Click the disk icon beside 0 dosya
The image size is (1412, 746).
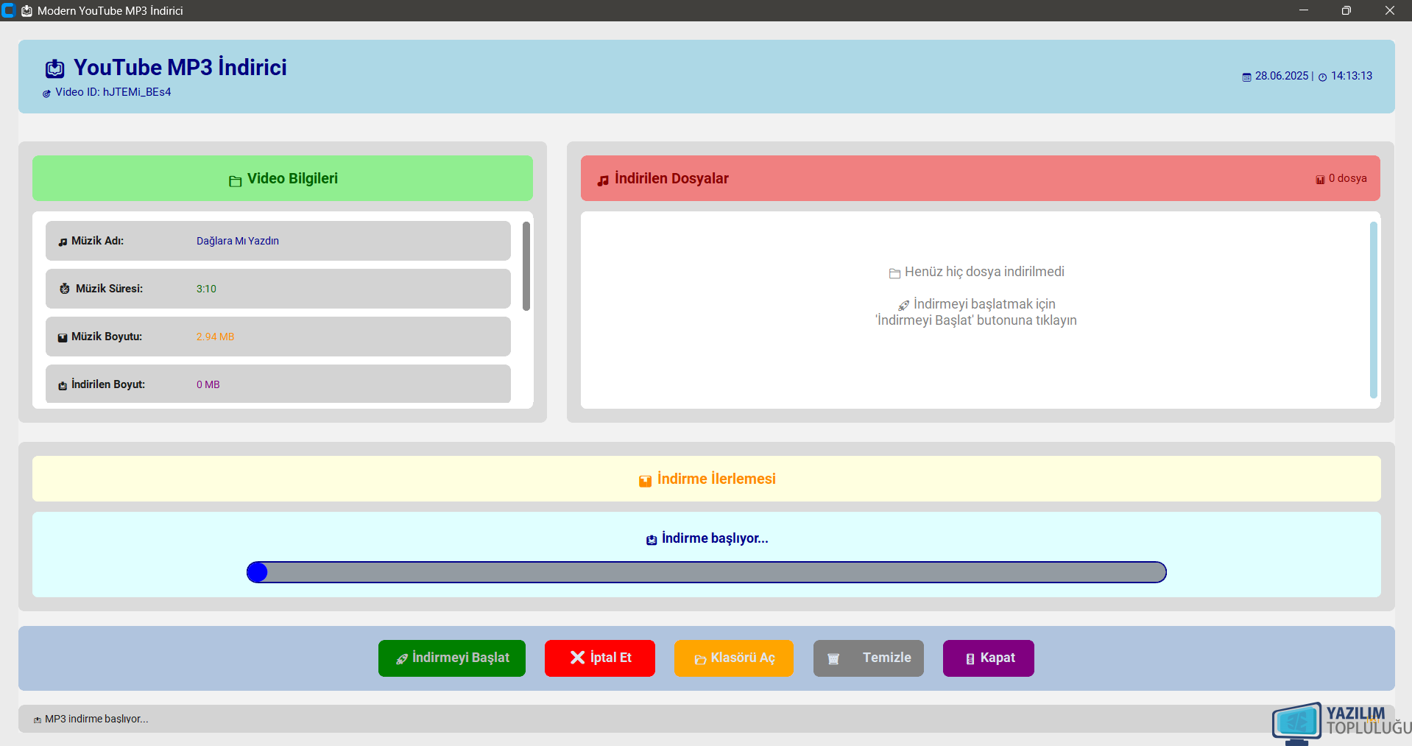tap(1320, 180)
